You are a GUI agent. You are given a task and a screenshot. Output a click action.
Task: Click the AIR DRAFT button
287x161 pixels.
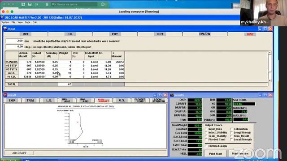pyautogui.click(x=19, y=153)
